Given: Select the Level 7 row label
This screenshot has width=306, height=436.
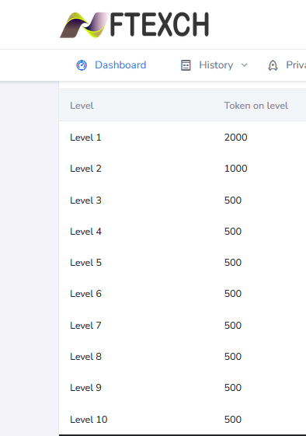Looking at the screenshot, I should (85, 326).
